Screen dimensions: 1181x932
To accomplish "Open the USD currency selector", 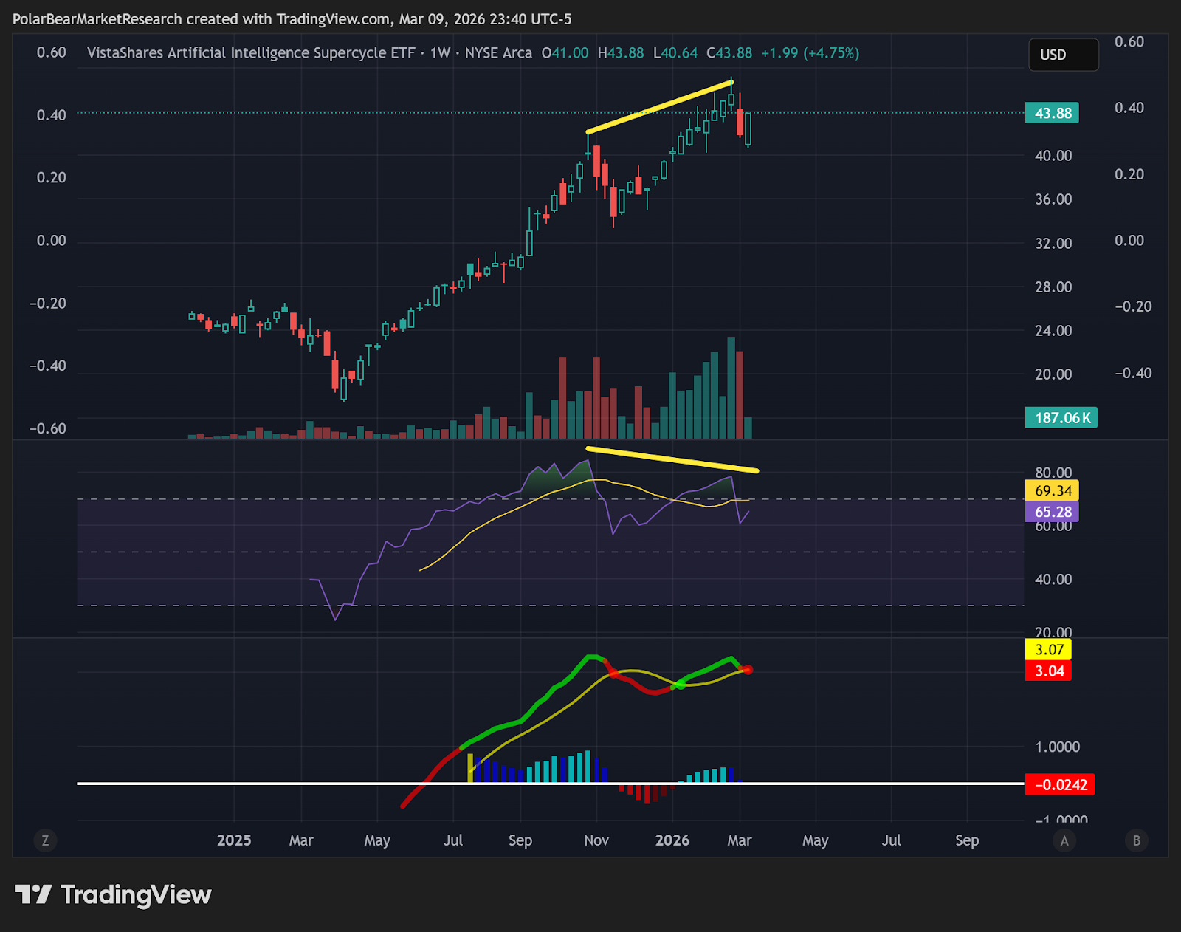I will point(1064,55).
